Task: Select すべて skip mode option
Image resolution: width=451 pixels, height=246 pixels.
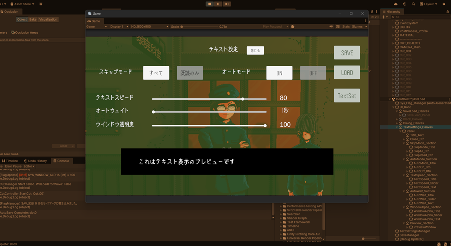Action: point(156,73)
